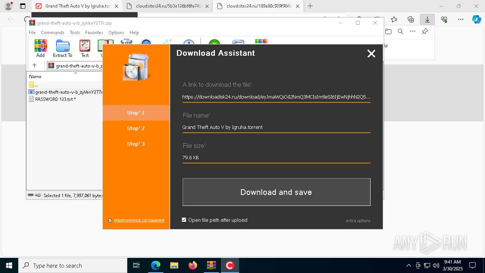
Task: Close Grand Theft Auto V browser tab
Action: tap(116, 6)
